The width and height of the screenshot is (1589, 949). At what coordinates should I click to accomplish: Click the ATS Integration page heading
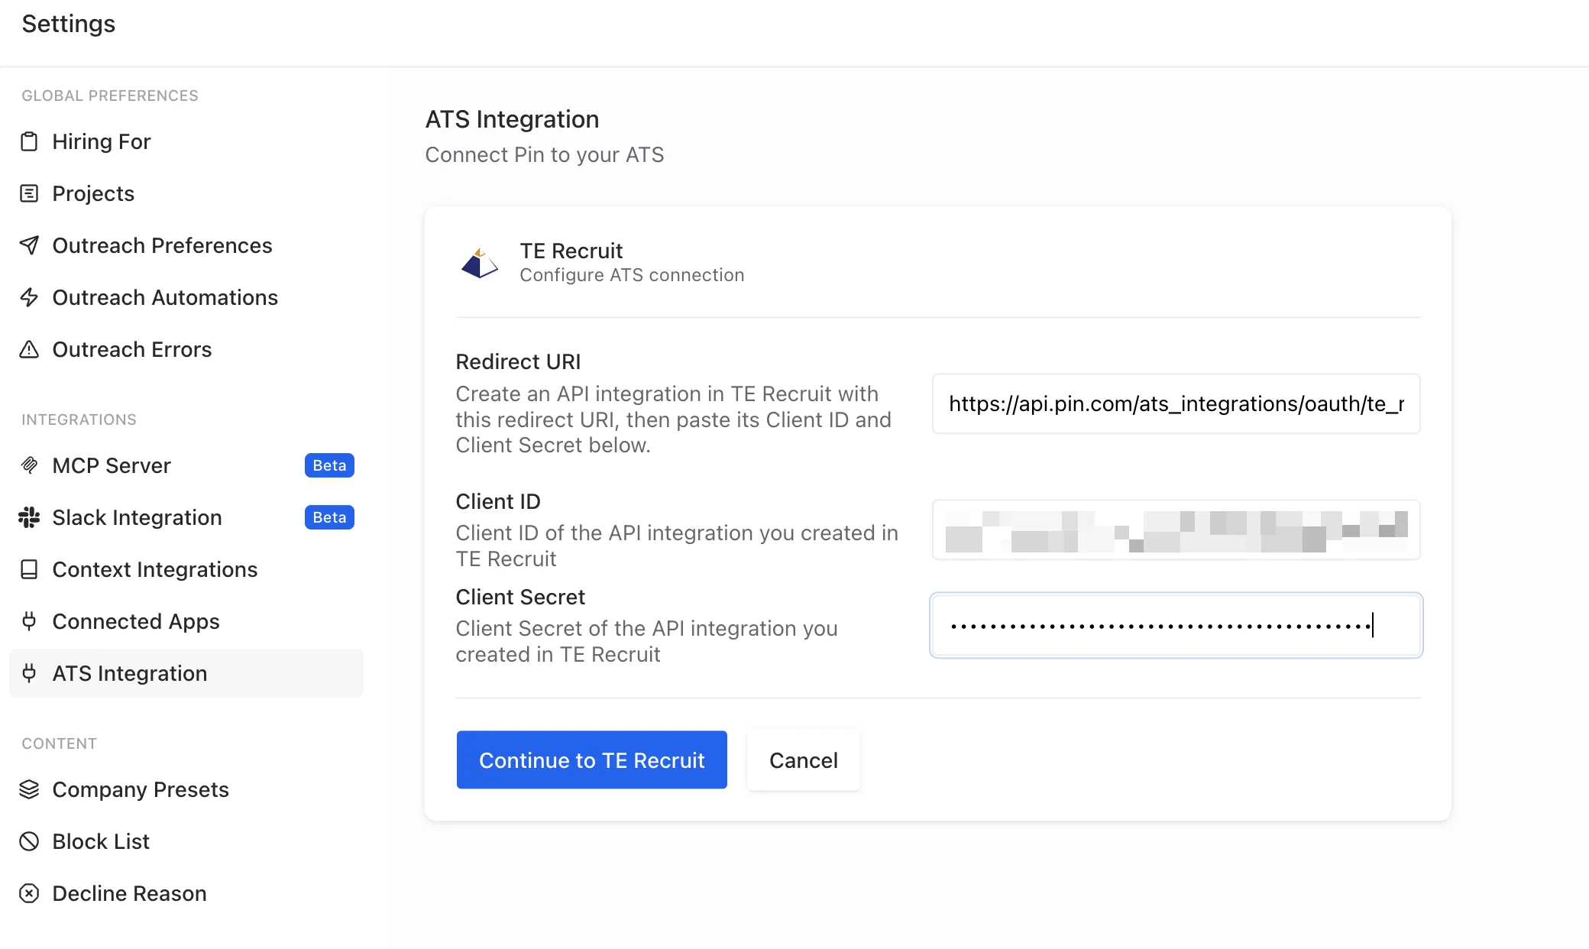512,119
